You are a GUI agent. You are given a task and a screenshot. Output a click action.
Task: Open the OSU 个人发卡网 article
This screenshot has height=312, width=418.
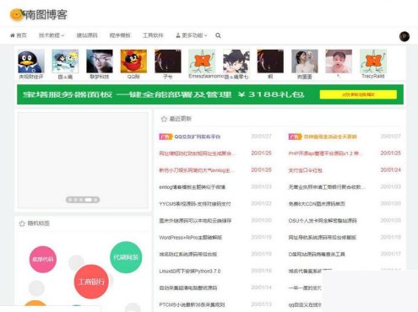(323, 221)
